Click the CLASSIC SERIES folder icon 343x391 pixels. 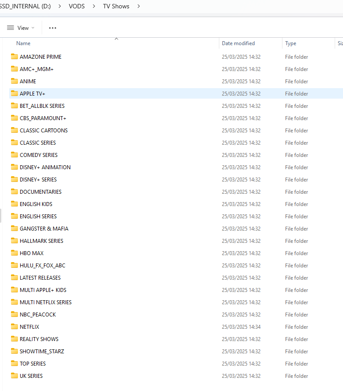(x=14, y=142)
